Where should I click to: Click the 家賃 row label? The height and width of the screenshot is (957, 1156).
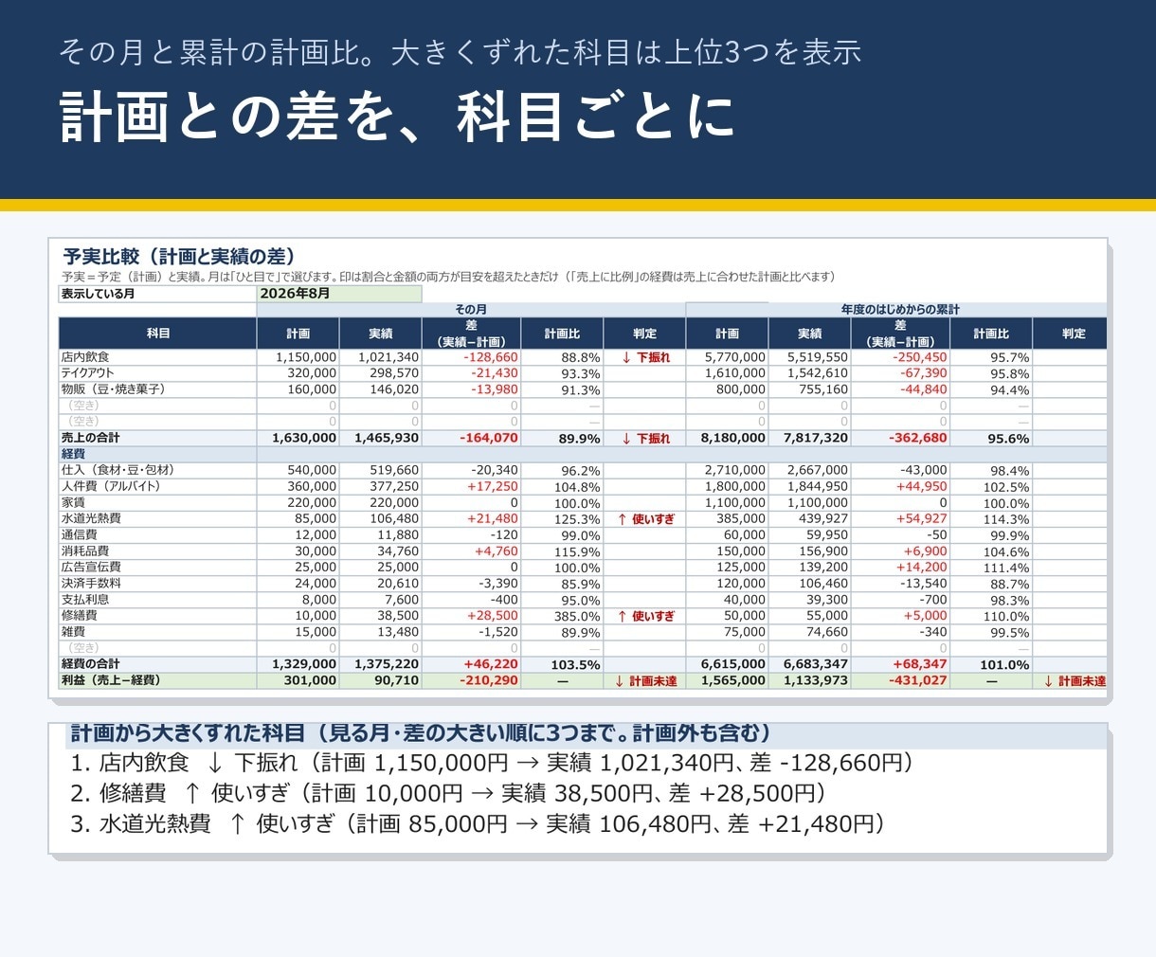(157, 502)
